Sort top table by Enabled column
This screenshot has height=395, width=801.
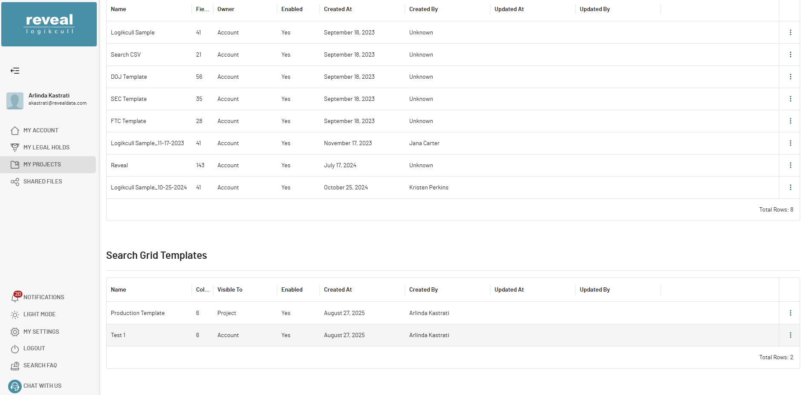pyautogui.click(x=292, y=9)
